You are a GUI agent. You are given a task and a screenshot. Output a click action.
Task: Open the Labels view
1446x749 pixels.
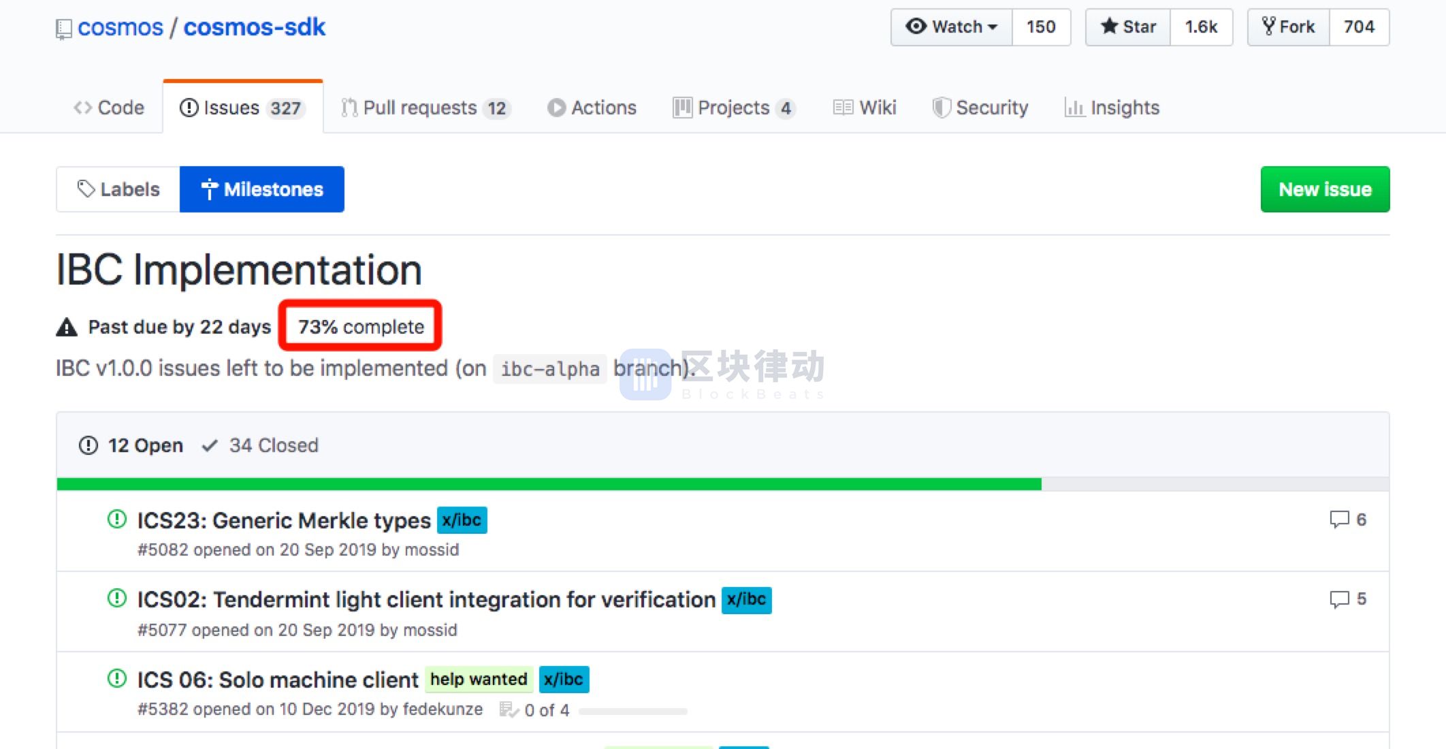pyautogui.click(x=118, y=189)
